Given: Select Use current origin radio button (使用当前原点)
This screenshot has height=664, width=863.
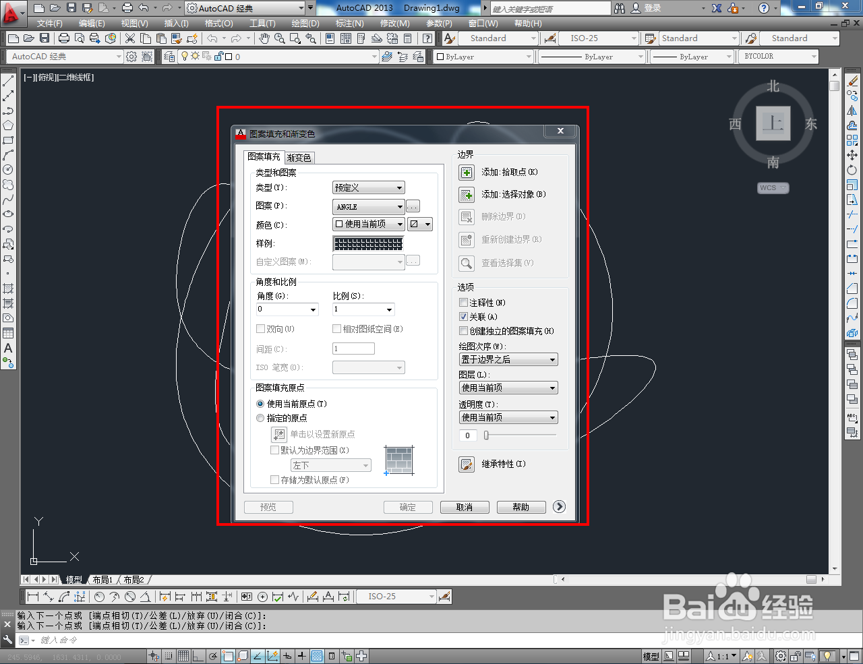Looking at the screenshot, I should point(260,404).
